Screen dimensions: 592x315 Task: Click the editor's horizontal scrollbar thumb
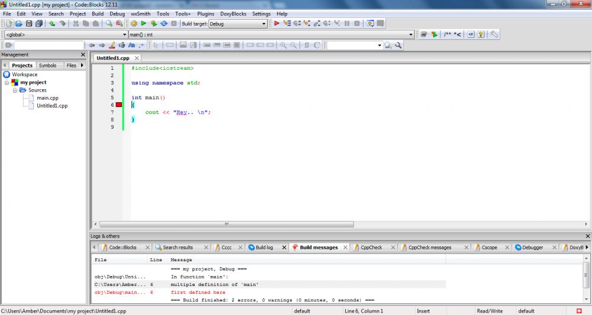227,224
